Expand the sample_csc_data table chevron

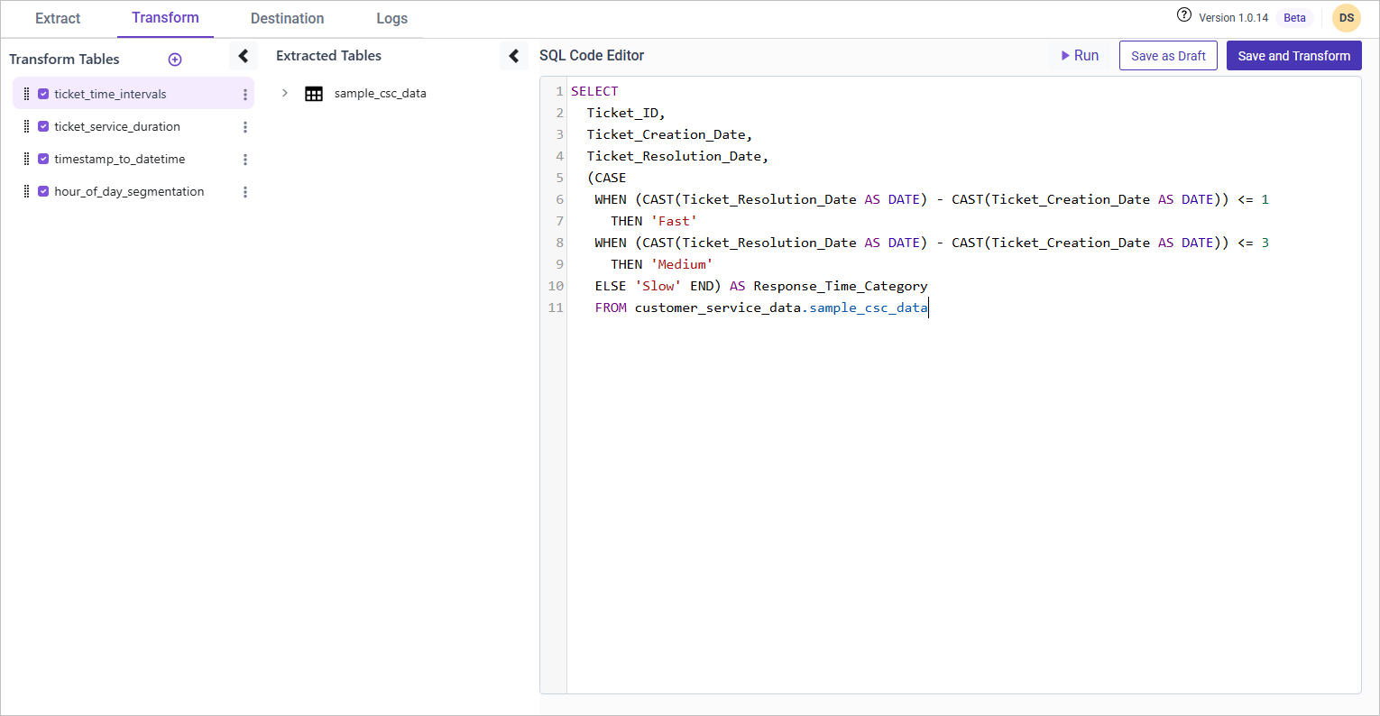point(285,93)
